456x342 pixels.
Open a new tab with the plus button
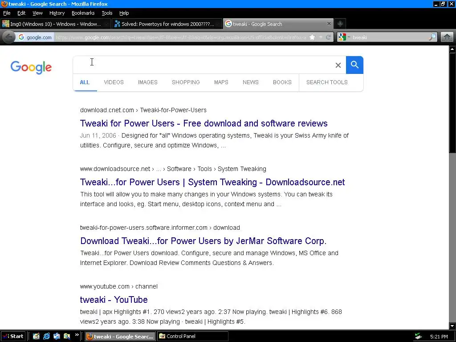(x=340, y=24)
